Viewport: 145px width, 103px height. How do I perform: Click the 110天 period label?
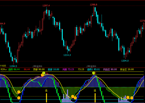click(3, 66)
